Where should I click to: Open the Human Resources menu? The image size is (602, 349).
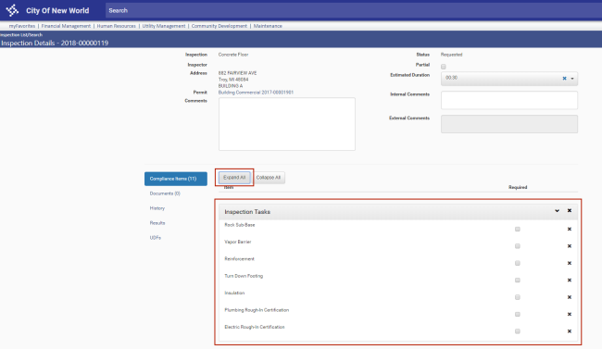pyautogui.click(x=117, y=26)
